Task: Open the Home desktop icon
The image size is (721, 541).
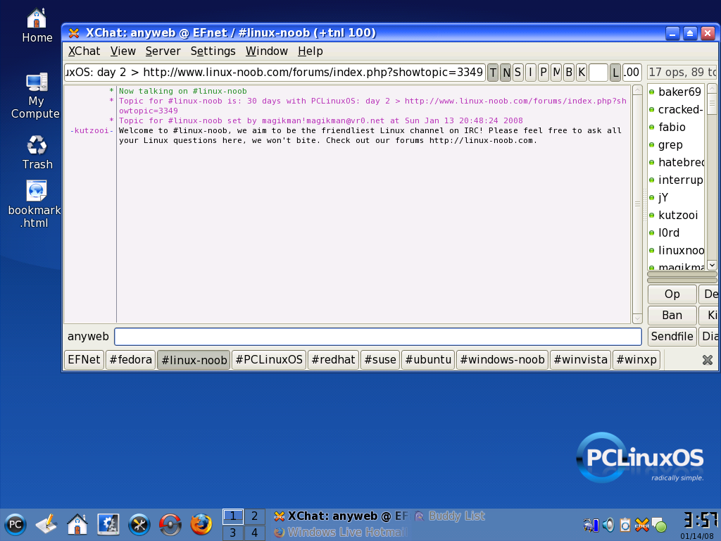Action: 37,25
